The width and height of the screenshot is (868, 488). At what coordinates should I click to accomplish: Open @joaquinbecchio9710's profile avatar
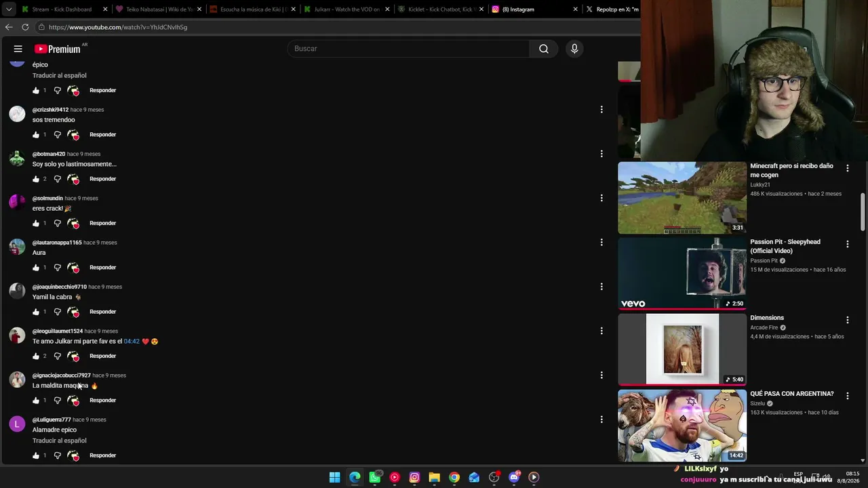(x=17, y=291)
